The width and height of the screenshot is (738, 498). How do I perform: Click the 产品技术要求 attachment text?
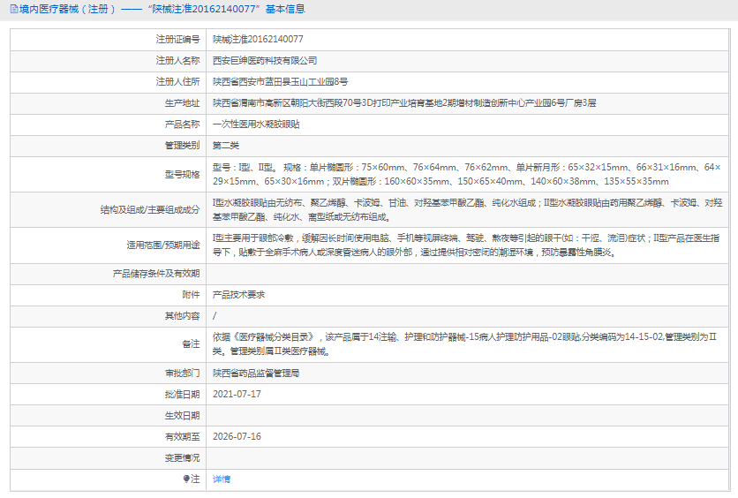(x=238, y=294)
